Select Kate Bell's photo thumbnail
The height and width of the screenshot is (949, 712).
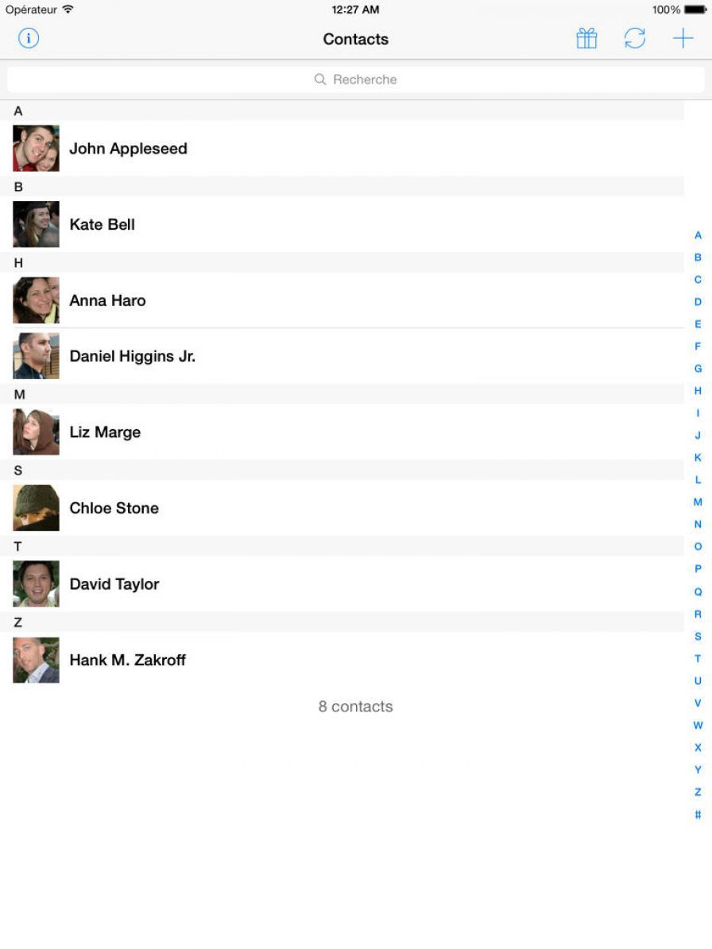37,225
